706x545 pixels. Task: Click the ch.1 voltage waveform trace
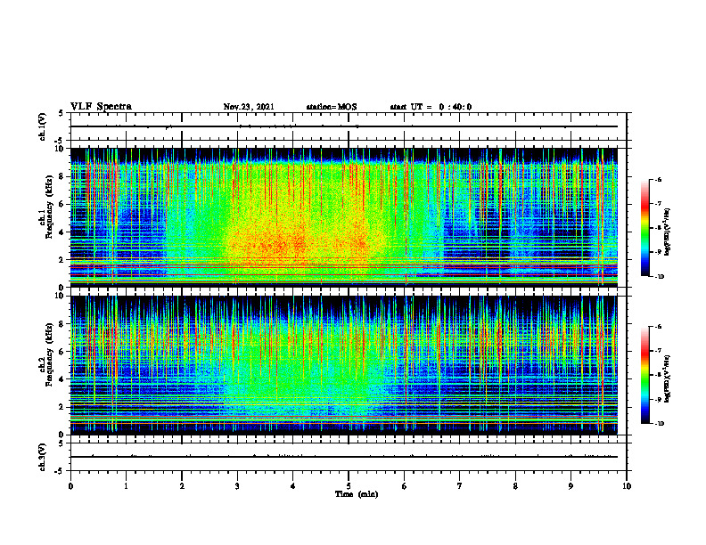(x=344, y=126)
